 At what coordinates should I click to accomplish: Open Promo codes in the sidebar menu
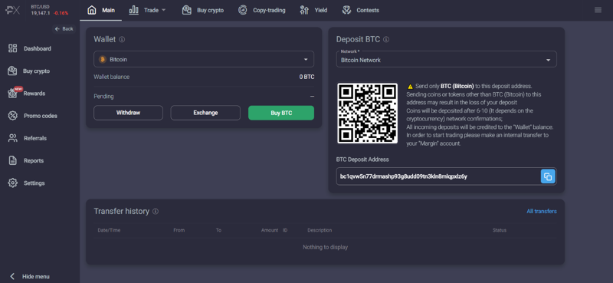41,116
